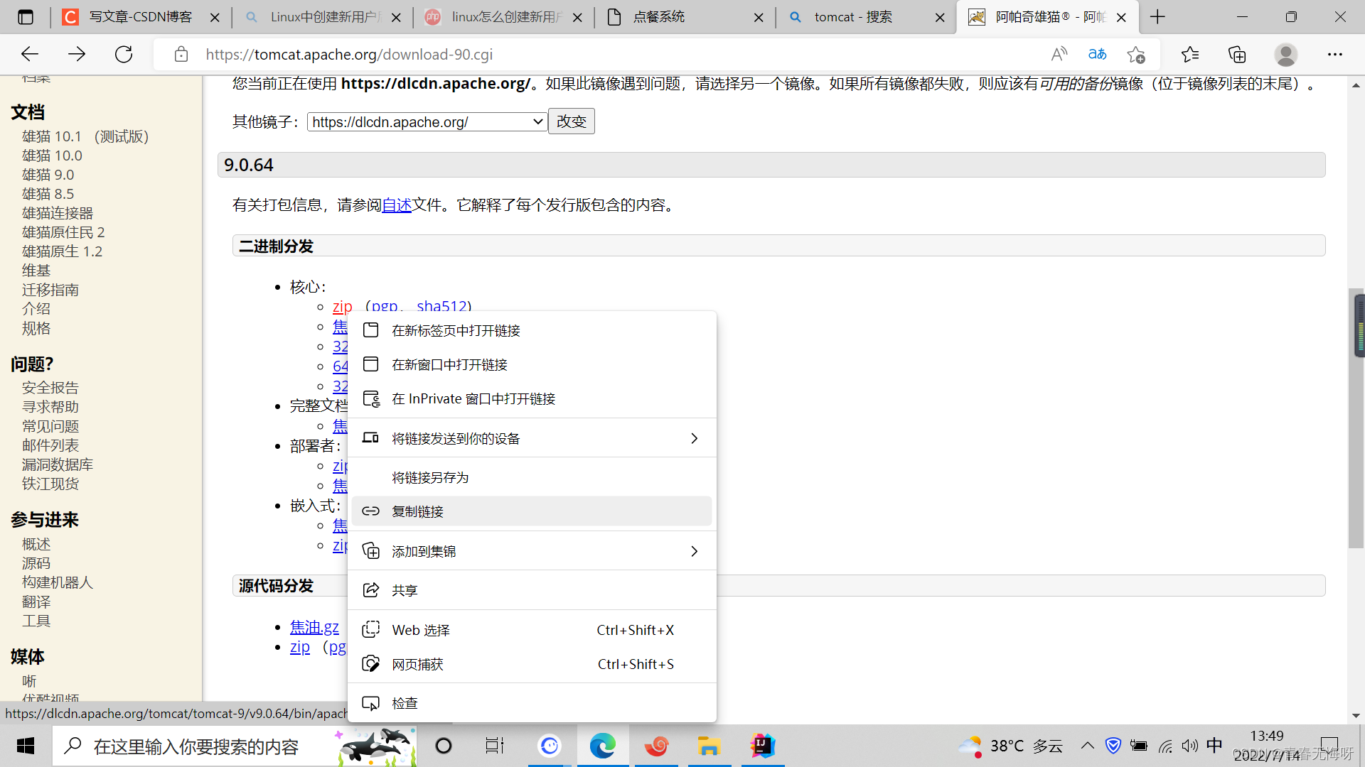
Task: Open the 其他镜子 mirror dropdown
Action: 427,122
